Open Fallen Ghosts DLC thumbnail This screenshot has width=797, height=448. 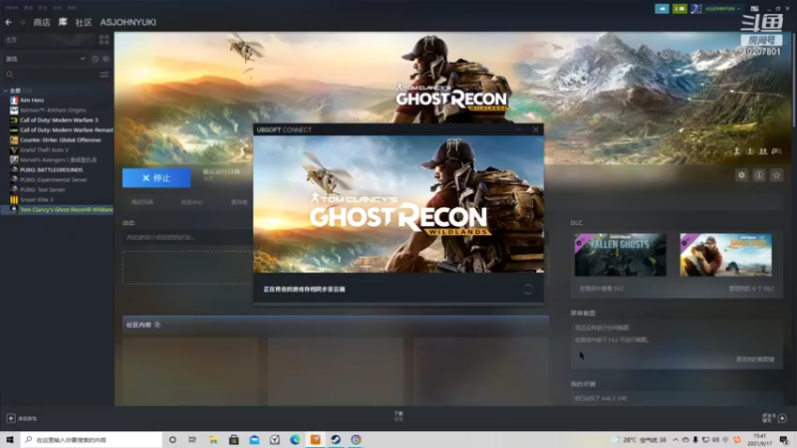620,255
